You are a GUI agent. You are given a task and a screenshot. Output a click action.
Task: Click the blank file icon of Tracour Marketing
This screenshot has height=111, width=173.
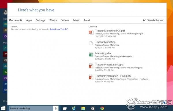(x=91, y=43)
